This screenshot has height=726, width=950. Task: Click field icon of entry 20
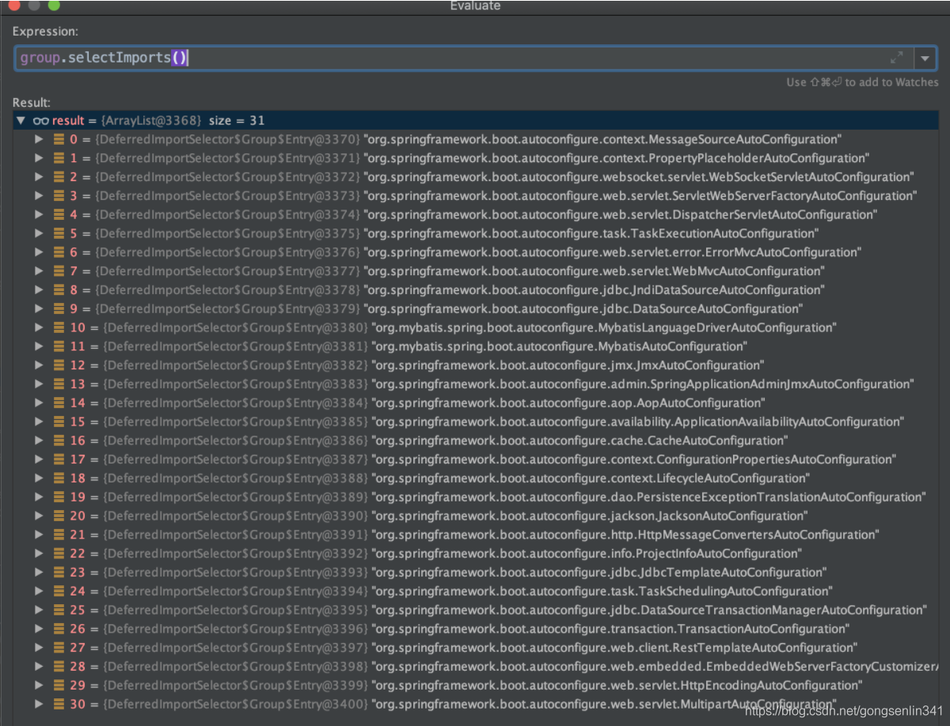[59, 516]
